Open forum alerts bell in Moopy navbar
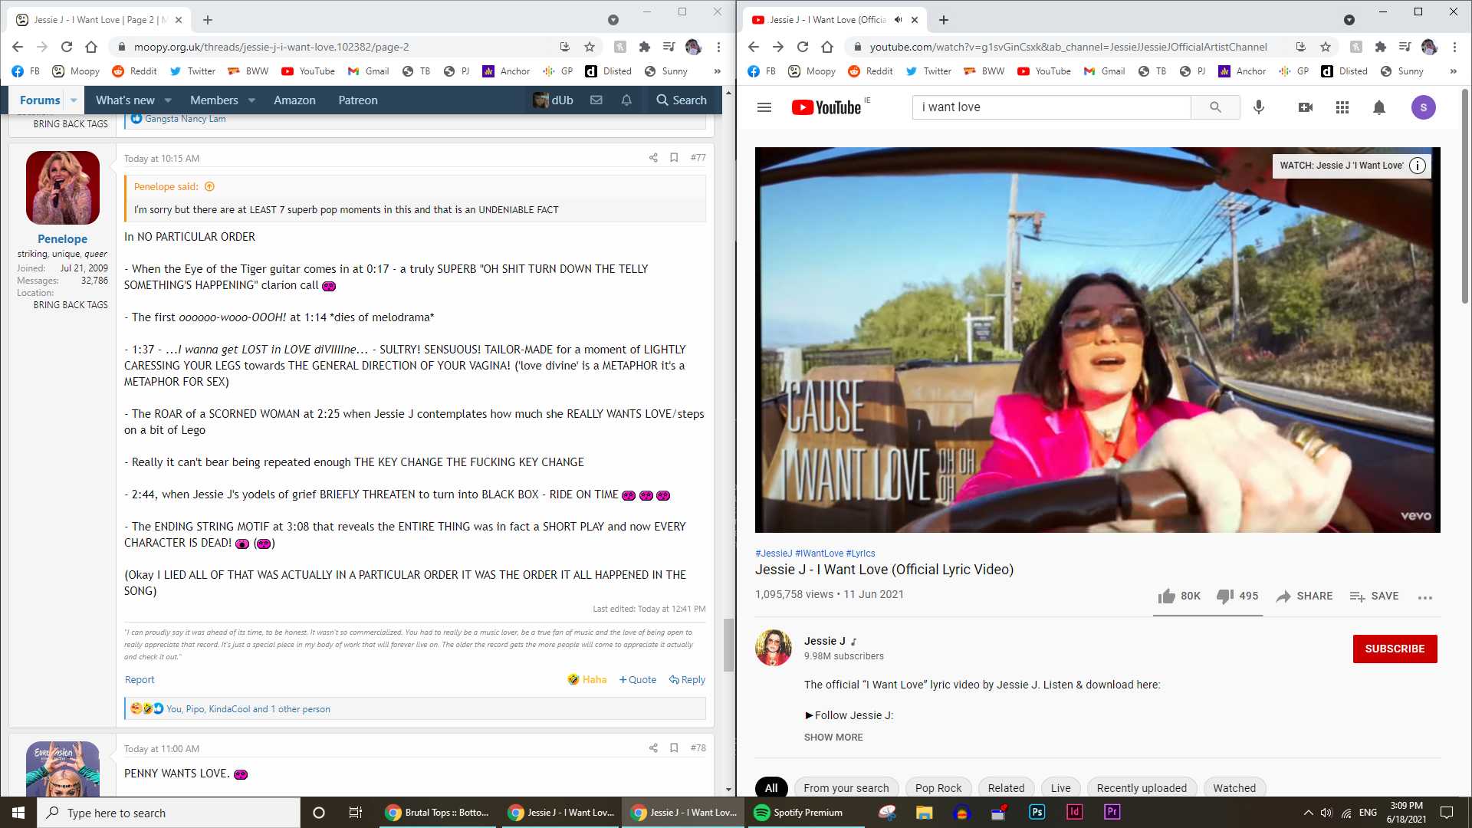 tap(626, 100)
